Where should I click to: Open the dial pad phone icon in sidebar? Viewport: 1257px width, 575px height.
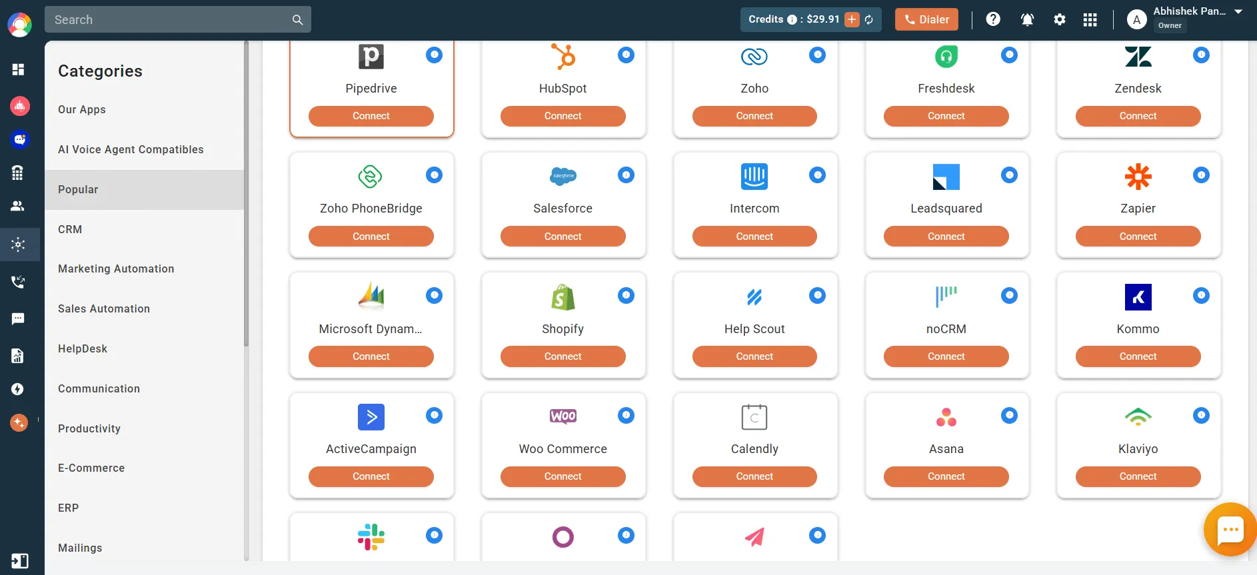pos(18,173)
